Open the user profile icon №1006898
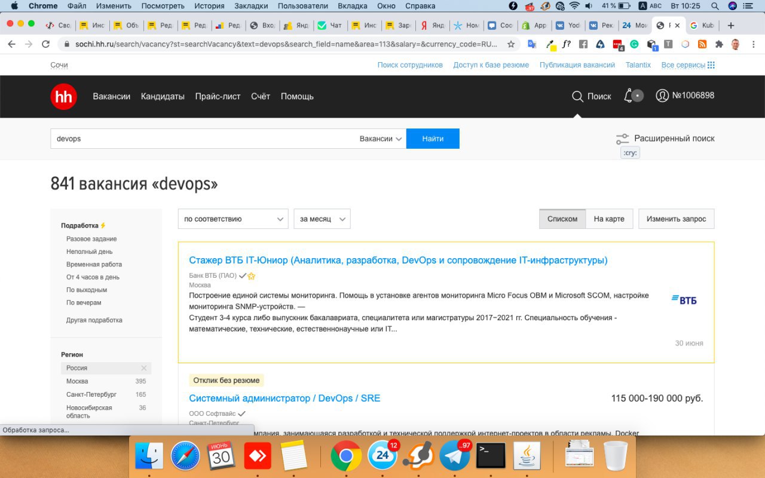The image size is (765, 478). (x=662, y=96)
